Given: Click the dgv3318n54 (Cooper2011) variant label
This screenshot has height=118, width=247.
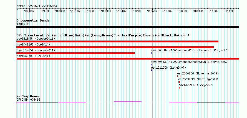Looking at the screenshot, I should pos(36,39).
